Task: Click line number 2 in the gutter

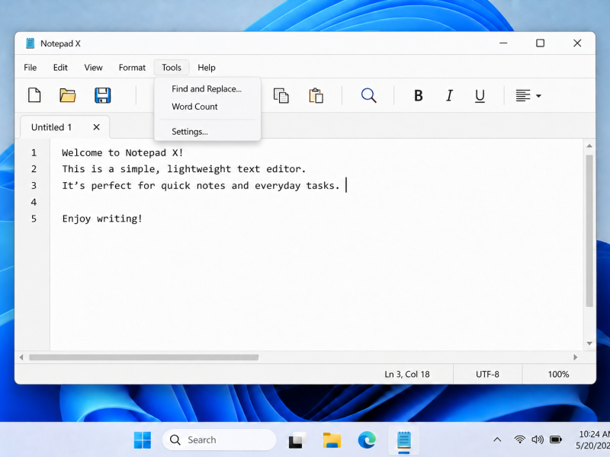Action: 34,169
